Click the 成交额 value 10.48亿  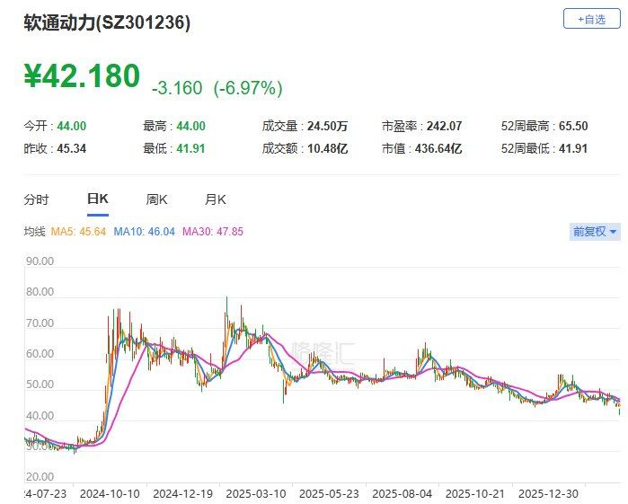coord(327,148)
